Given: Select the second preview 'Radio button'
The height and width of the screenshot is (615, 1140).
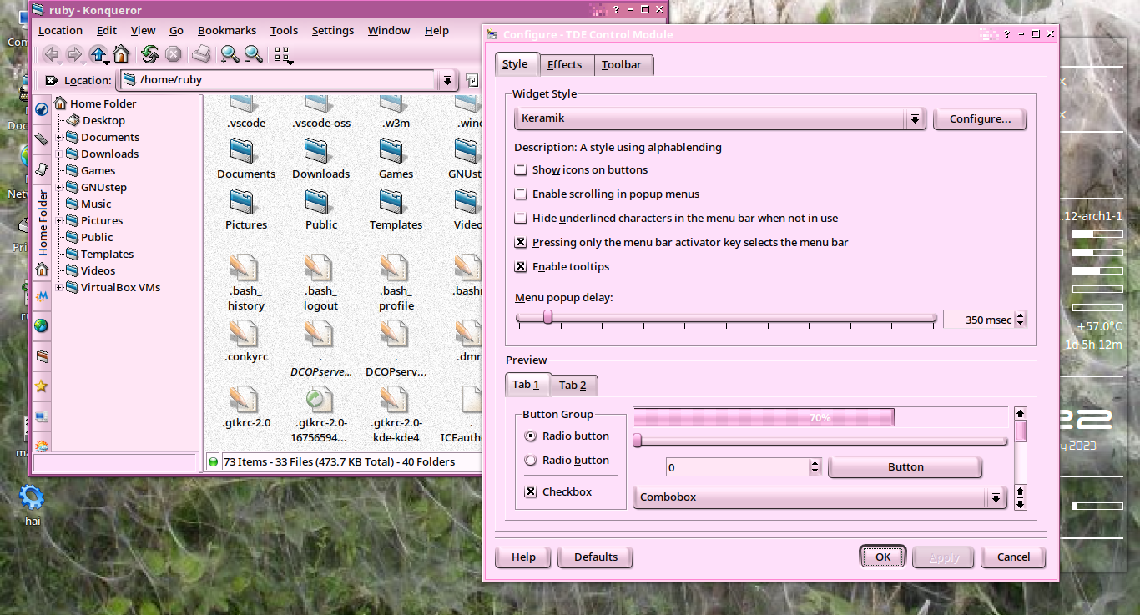Looking at the screenshot, I should (530, 461).
